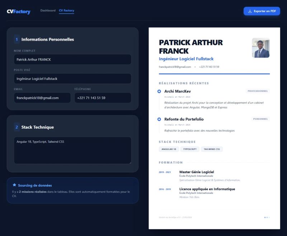Image resolution: width=287 pixels, height=236 pixels.
Task: Click the Exporter en PDF button
Action: click(262, 11)
